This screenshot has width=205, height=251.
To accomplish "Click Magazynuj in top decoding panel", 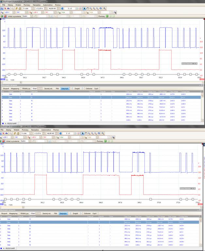I will click(x=15, y=89).
